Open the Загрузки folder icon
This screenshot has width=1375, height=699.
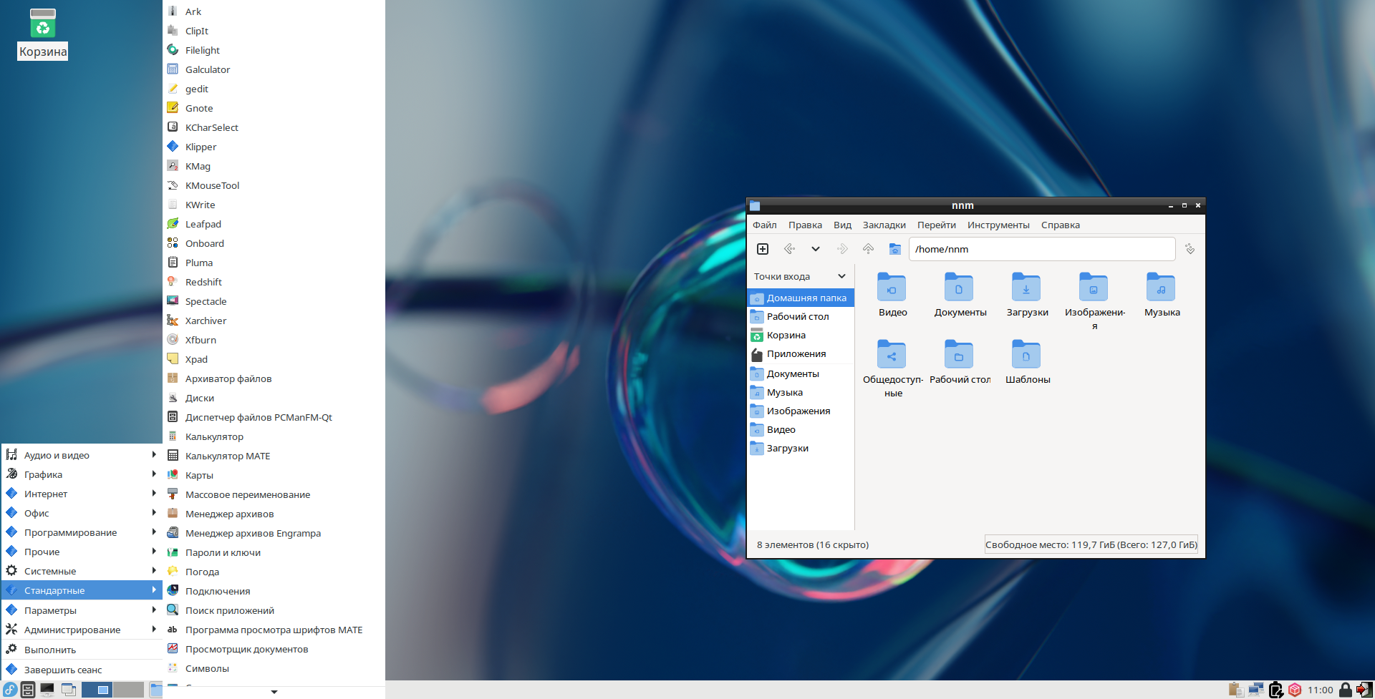pos(1026,288)
